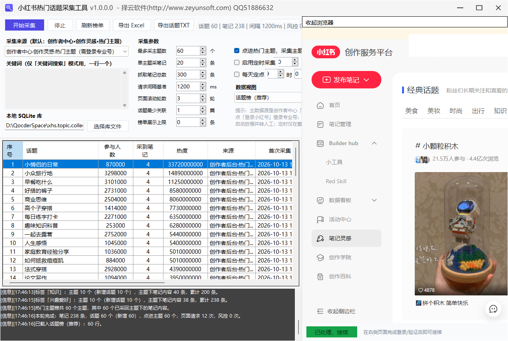This screenshot has width=508, height=341.
Task: Toggle 每天定点 checkbox
Action: (237, 75)
